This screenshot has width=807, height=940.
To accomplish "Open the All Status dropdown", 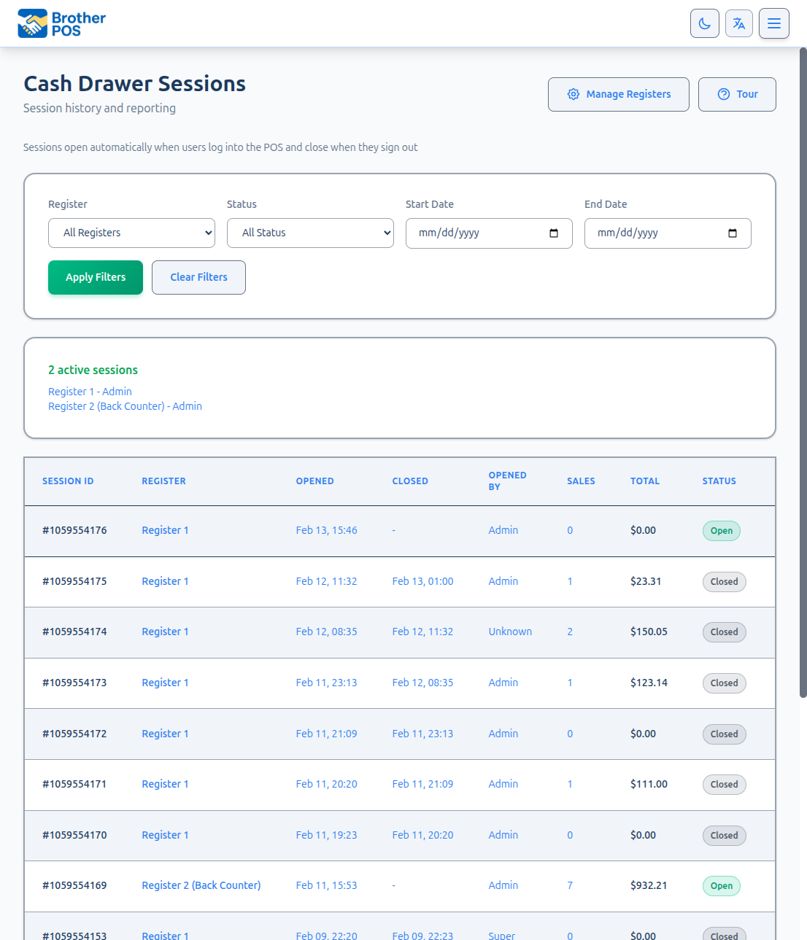I will [x=310, y=233].
